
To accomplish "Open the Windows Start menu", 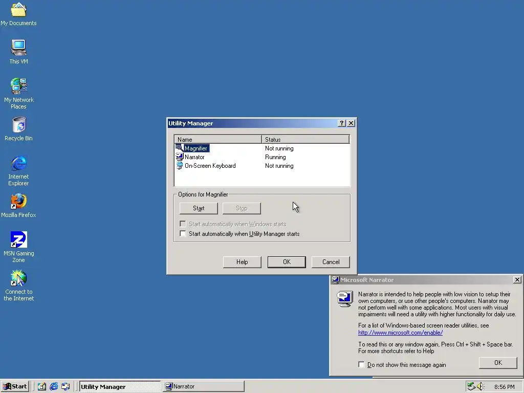I will pyautogui.click(x=15, y=386).
